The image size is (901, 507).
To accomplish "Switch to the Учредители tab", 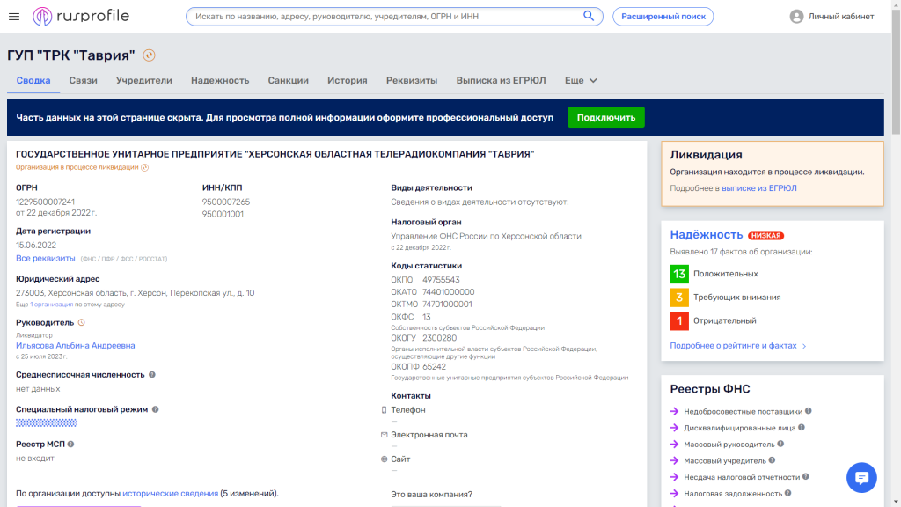I will tap(144, 80).
